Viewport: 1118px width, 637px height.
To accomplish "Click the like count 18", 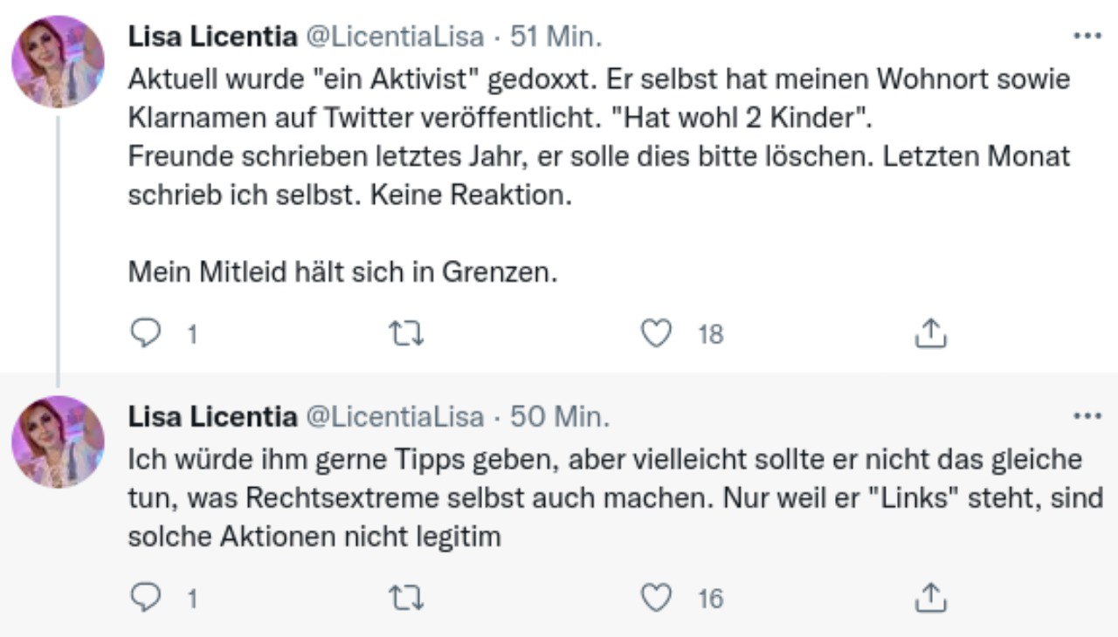I will (711, 334).
